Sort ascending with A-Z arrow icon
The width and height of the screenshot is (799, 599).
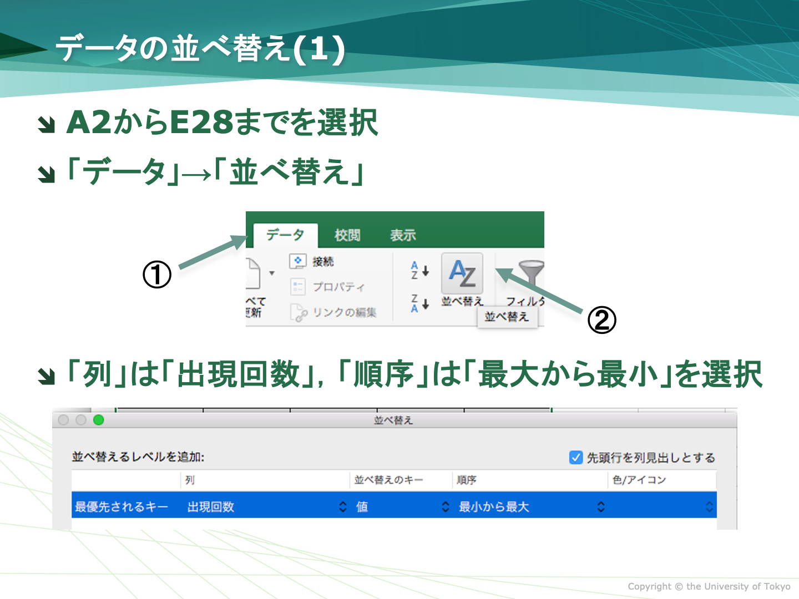pos(419,271)
